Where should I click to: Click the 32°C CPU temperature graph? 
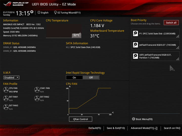(x=63, y=31)
